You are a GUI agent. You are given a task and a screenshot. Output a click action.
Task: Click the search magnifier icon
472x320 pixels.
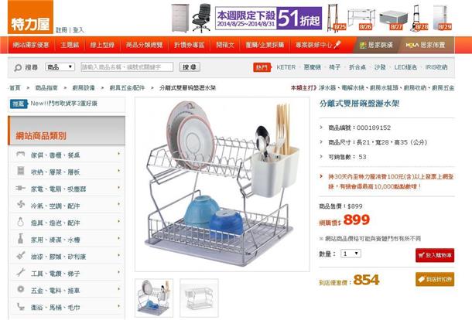coord(18,68)
